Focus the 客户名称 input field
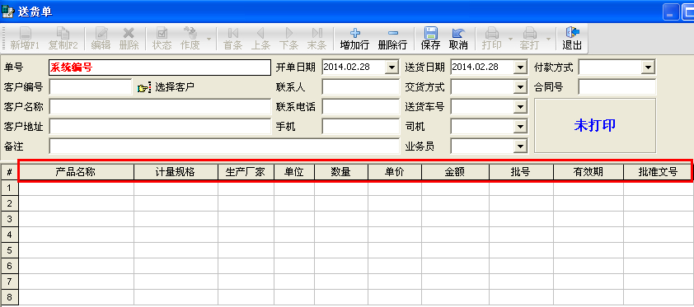The height and width of the screenshot is (307, 694). (160, 106)
